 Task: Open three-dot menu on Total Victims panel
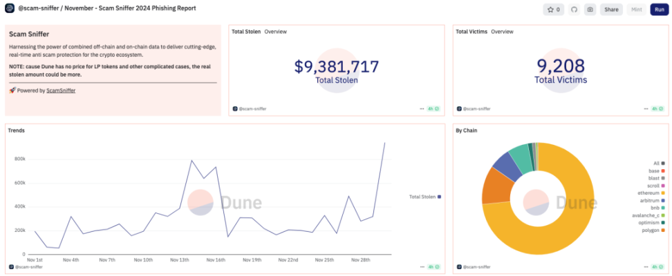646,109
